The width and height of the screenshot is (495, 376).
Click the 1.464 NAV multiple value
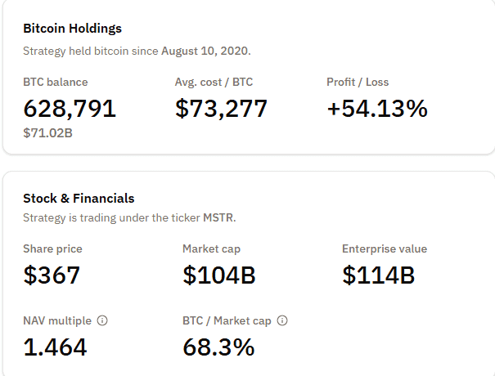(x=55, y=347)
